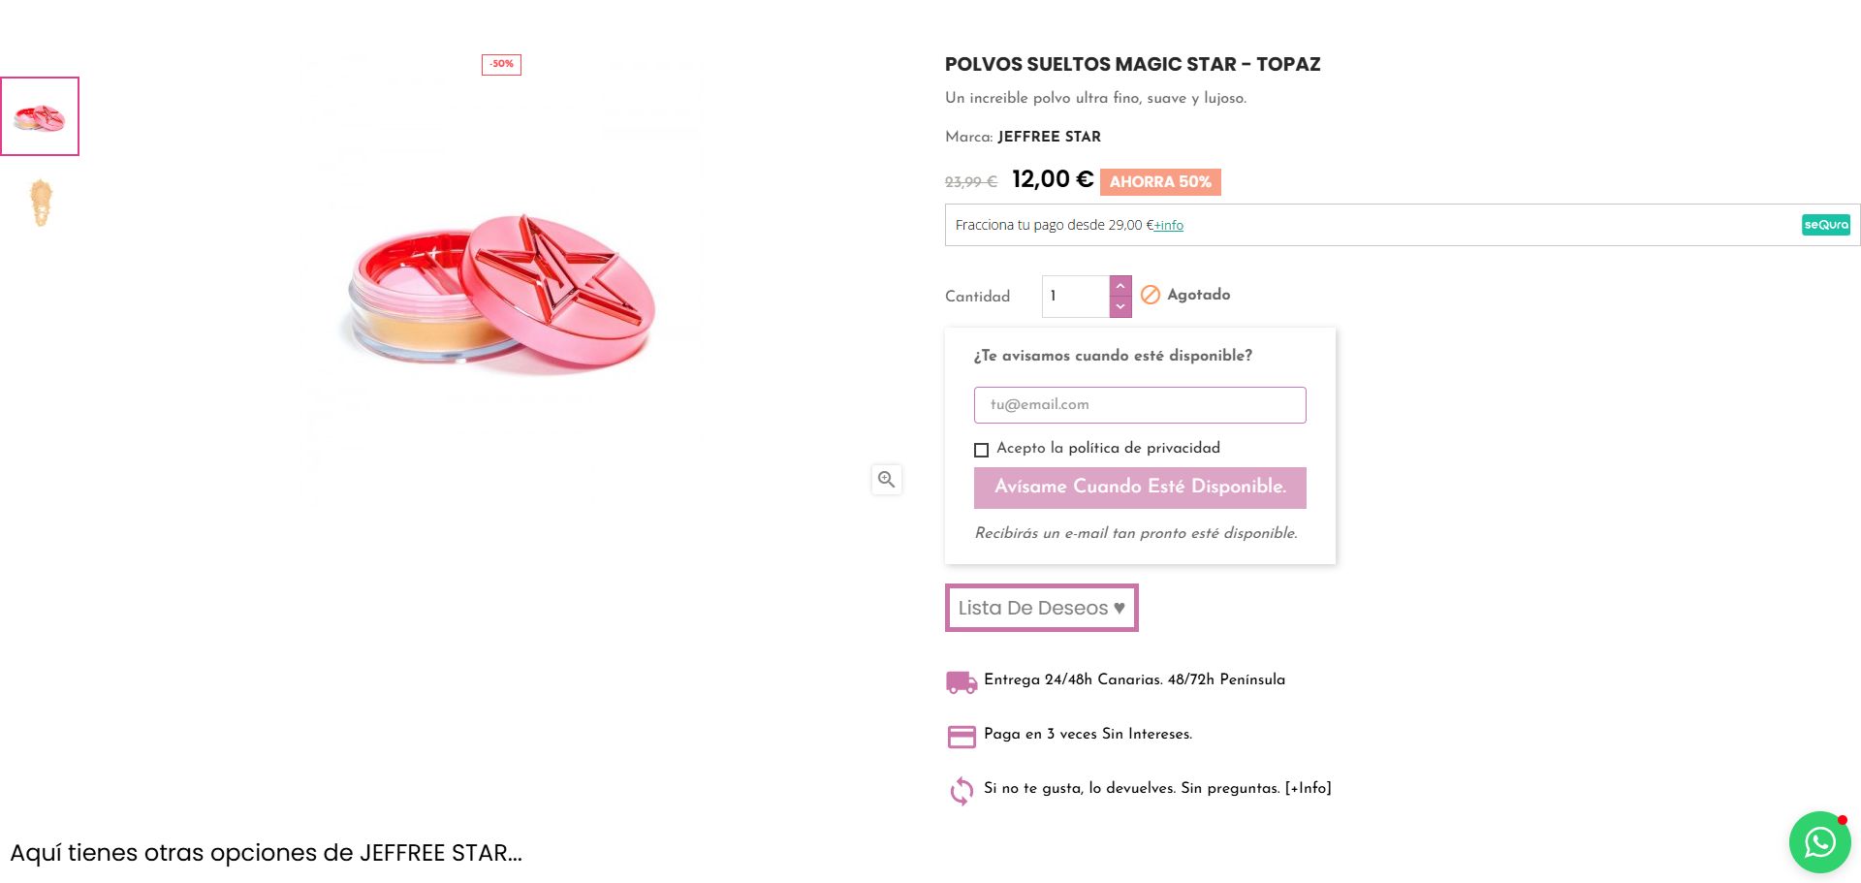Click the magnifier zoom icon on product image
Viewport: 1861px width, 883px height.
click(x=886, y=479)
